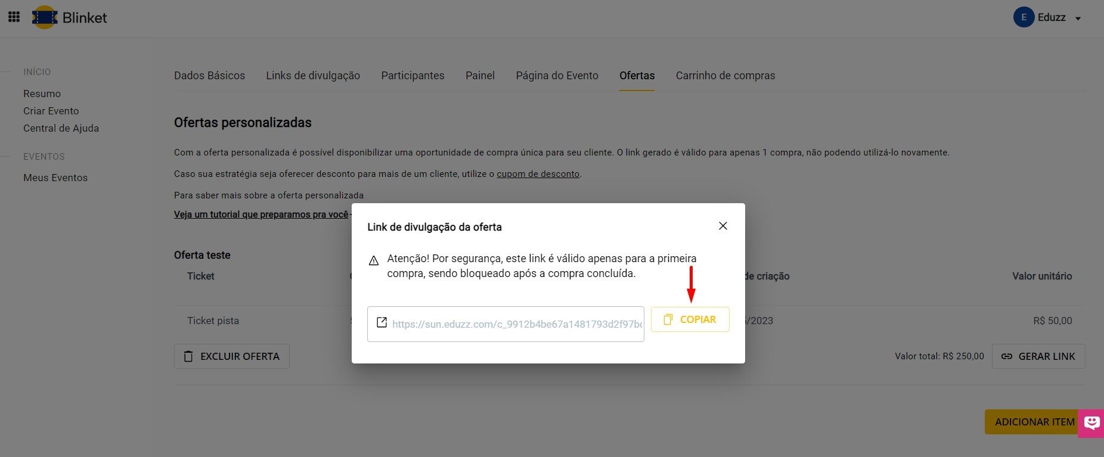
Task: Open the cupom de desconto link
Action: click(538, 174)
